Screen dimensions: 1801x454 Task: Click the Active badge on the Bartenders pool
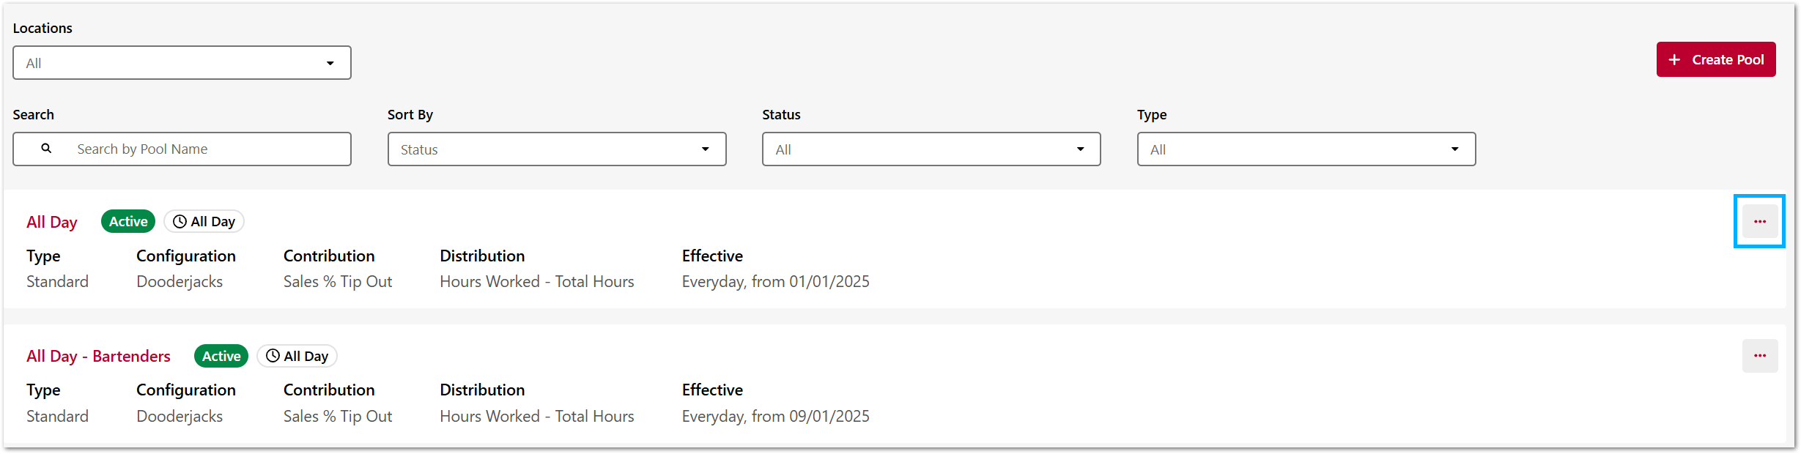click(221, 357)
